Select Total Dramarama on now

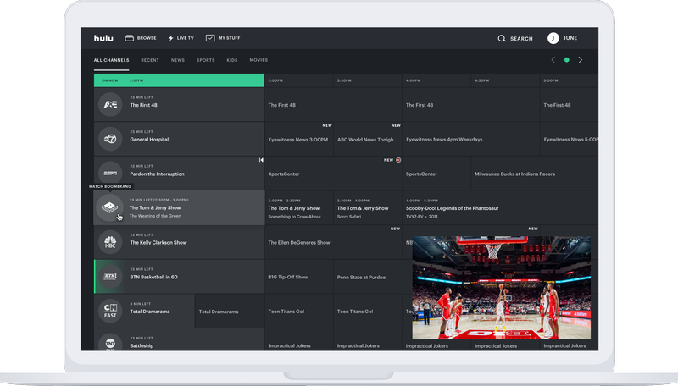click(144, 311)
